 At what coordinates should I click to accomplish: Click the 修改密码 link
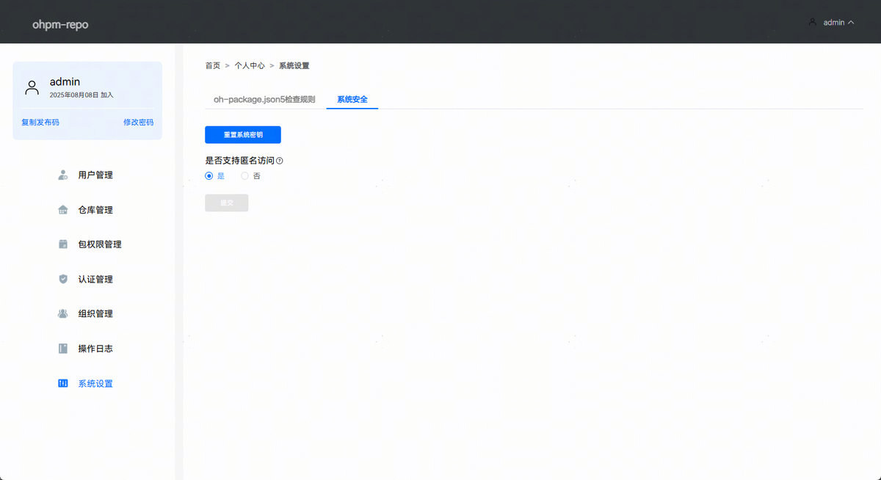point(138,123)
